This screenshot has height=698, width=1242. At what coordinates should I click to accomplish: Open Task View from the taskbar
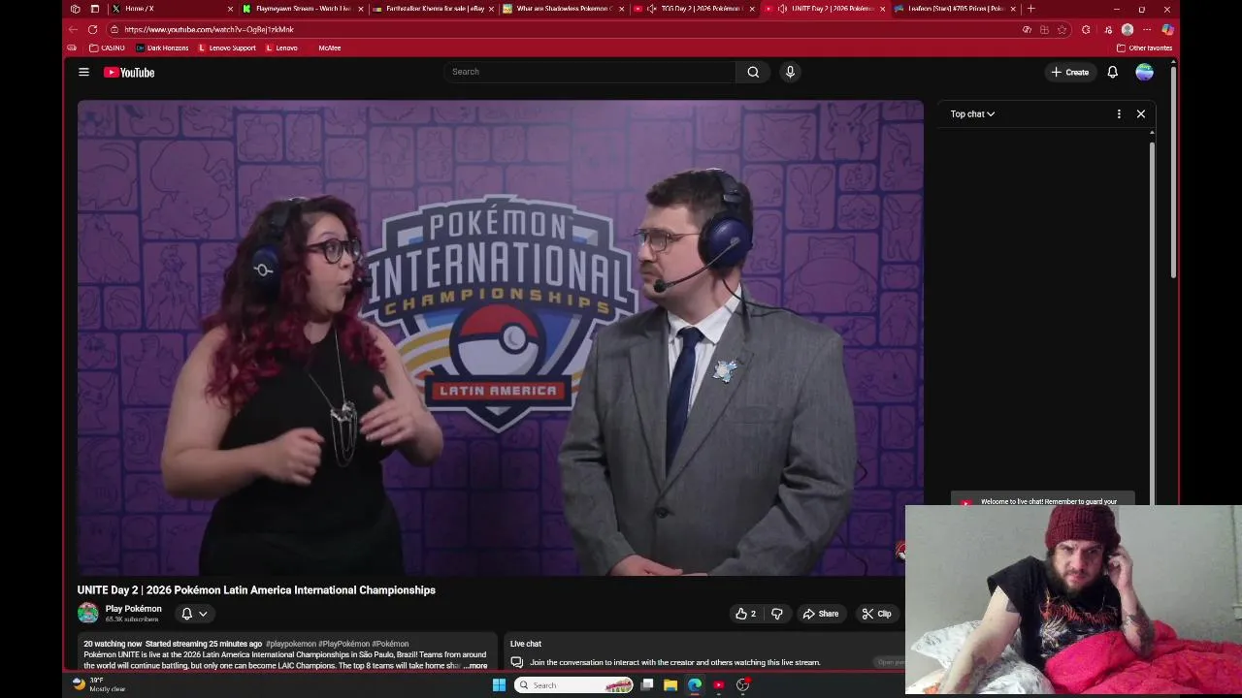tap(647, 684)
